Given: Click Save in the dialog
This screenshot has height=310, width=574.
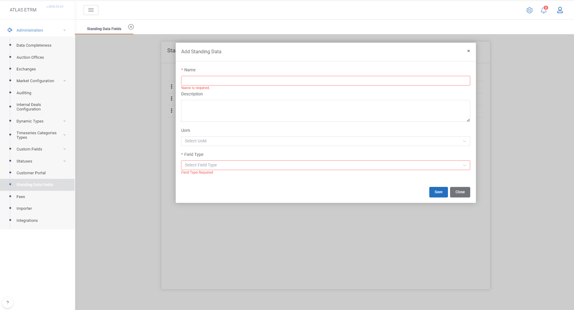Looking at the screenshot, I should coord(438,192).
